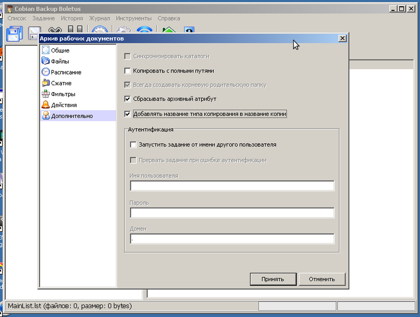The height and width of the screenshot is (317, 420).
Task: Click the Дополнительно user icon
Action: [x=46, y=116]
